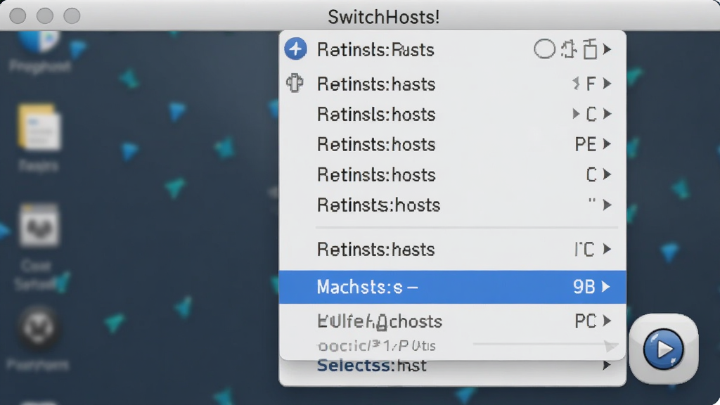The width and height of the screenshot is (720, 405).
Task: Select the Retinsts:hosts entry with the quote-mark shortcut
Action: tap(452, 205)
